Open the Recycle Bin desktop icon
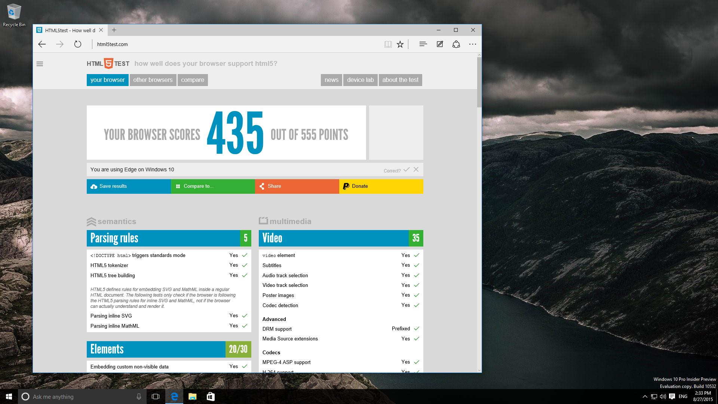The height and width of the screenshot is (404, 718). (x=14, y=15)
